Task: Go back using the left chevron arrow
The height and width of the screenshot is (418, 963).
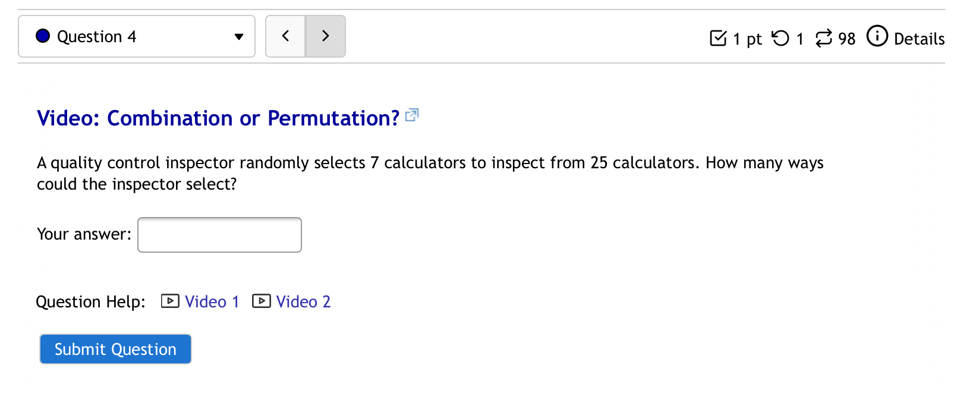Action: pyautogui.click(x=286, y=36)
